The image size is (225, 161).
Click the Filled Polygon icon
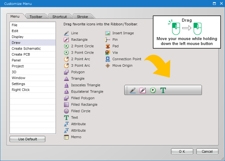click(66, 98)
